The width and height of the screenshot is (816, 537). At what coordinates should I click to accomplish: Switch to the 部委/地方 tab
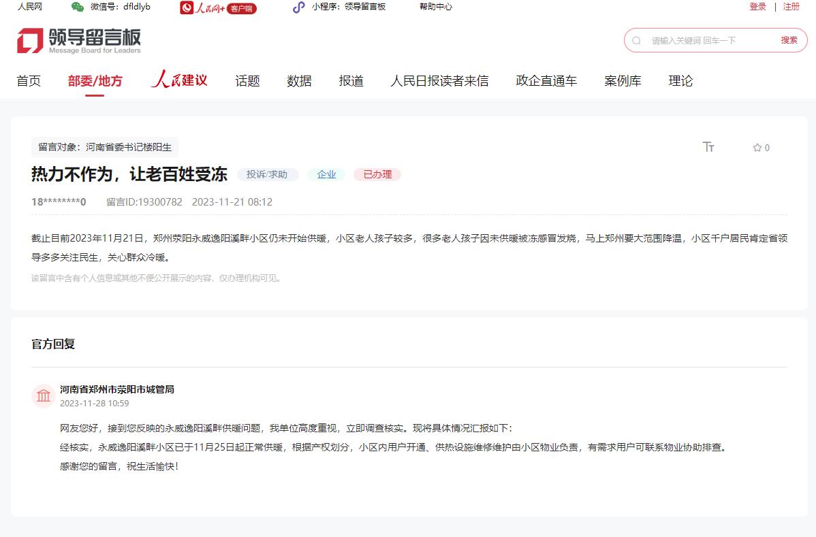click(95, 81)
